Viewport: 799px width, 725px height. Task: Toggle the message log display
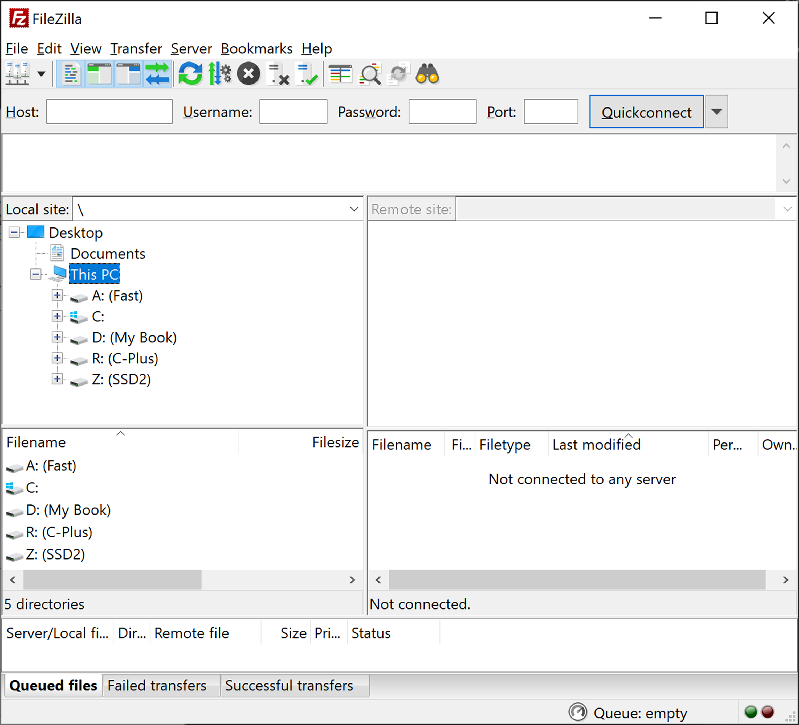coord(70,74)
